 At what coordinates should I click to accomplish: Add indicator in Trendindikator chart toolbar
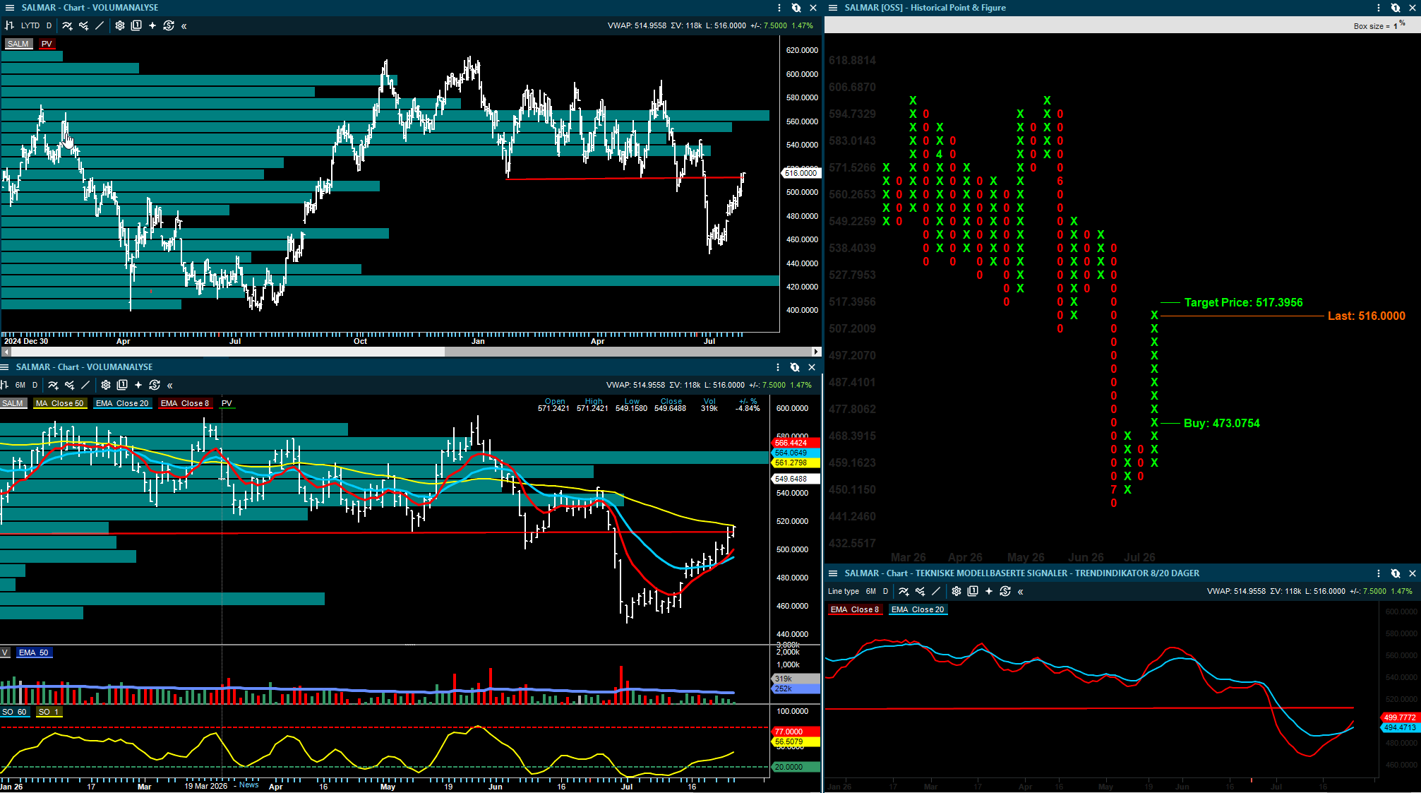pos(904,591)
